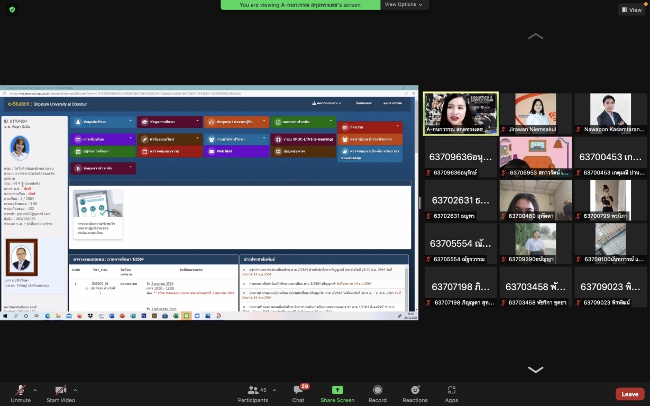Open red instructor timetable button
650x406 pixels.
point(170,151)
